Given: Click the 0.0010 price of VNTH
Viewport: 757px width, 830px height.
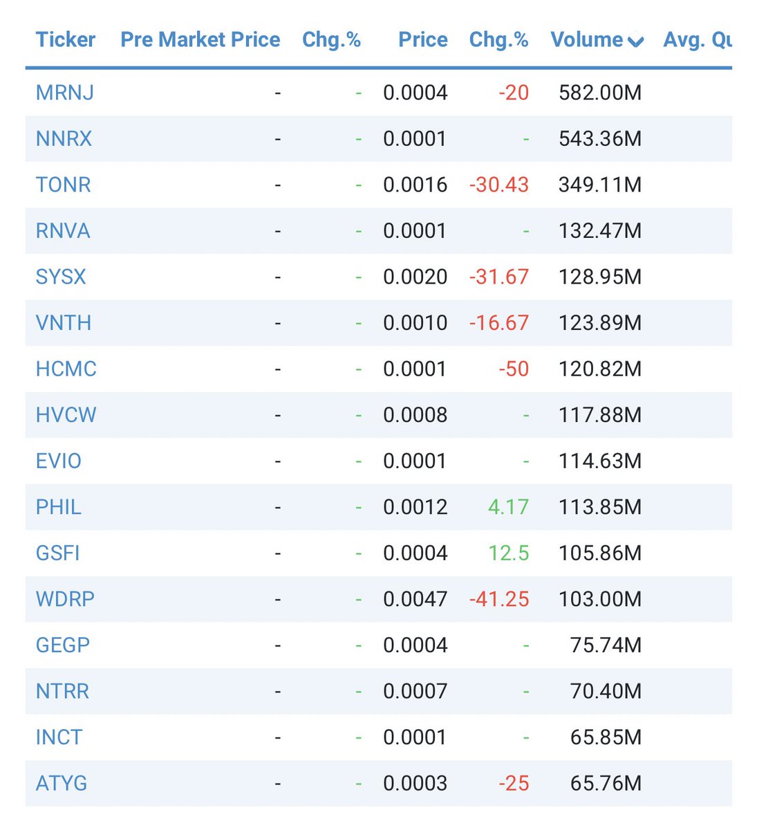Looking at the screenshot, I should pos(415,323).
